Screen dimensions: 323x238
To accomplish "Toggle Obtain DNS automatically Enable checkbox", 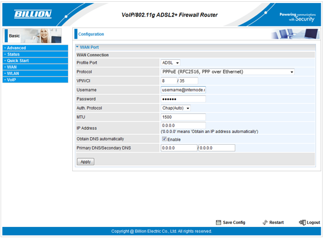I will coord(164,139).
